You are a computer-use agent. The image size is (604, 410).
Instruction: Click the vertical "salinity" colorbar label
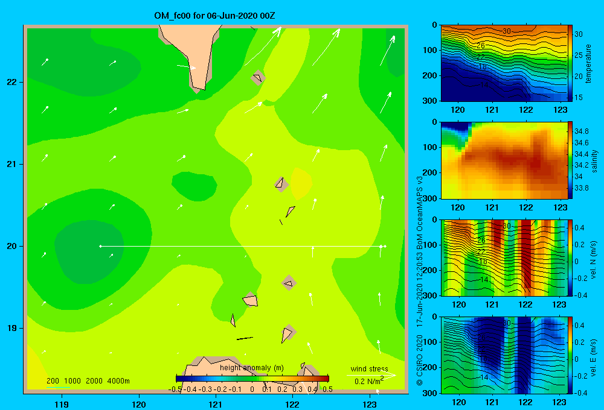(x=594, y=161)
